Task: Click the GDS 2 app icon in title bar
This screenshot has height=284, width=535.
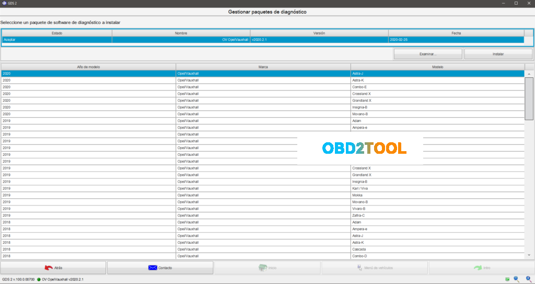Action: click(x=4, y=3)
